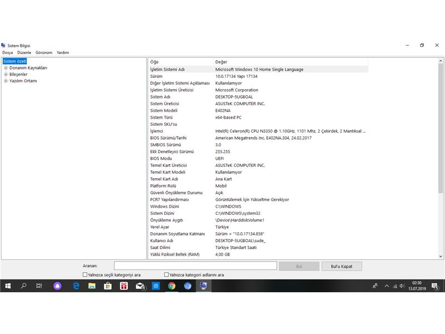Screen dimensions: 445x334
Task: Toggle 'Yalnızca kategori adlarını ara' checkbox
Action: point(166,275)
